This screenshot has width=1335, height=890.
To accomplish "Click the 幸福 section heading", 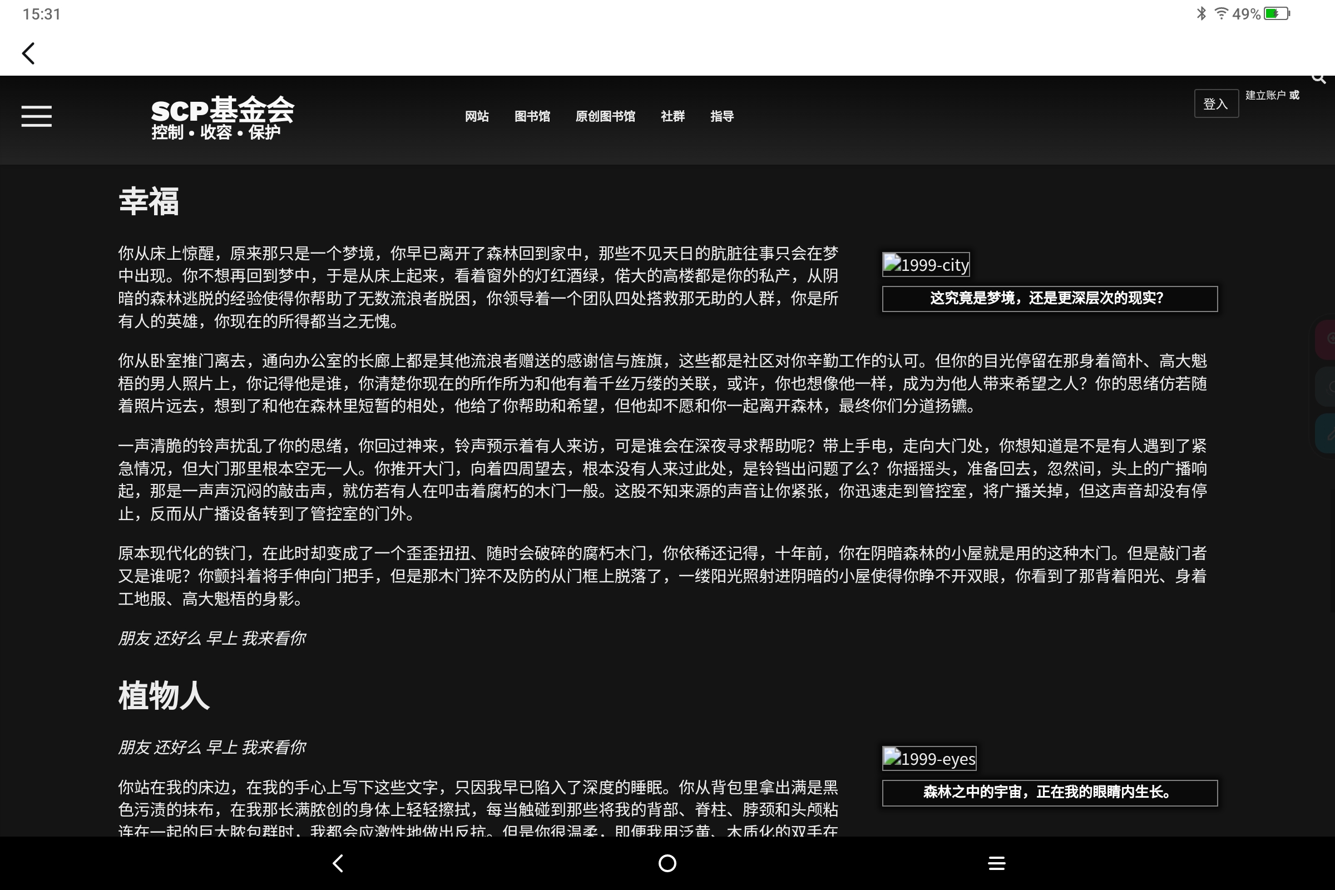I will [149, 201].
